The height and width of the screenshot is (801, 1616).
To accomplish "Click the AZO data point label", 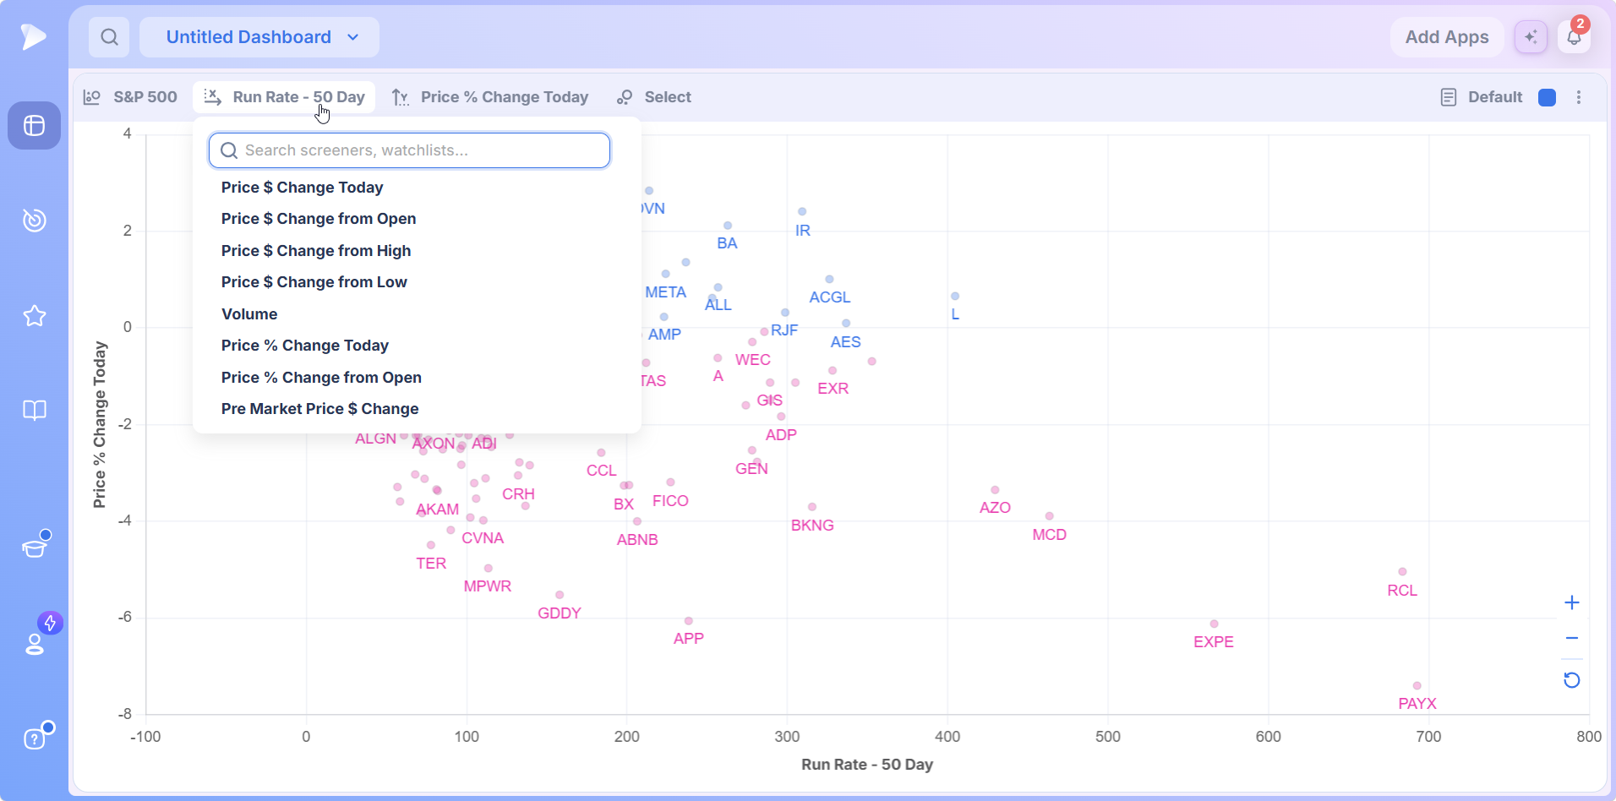I will [x=995, y=508].
